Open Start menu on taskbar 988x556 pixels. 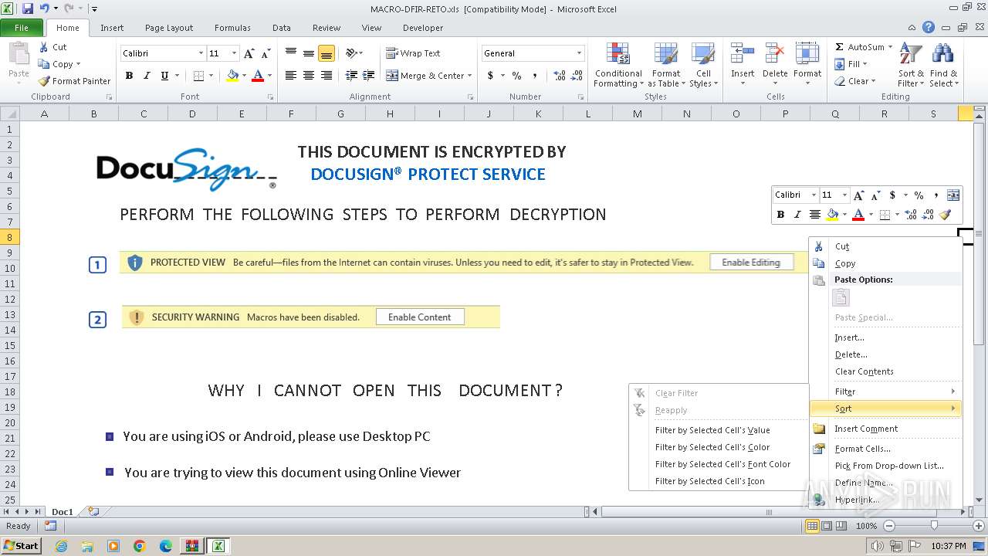[21, 546]
